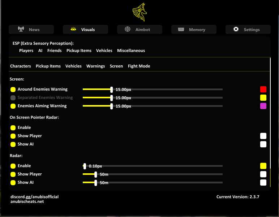Disable On Screen Pointer Radar Enable toggle
This screenshot has height=217, width=279.
[13, 128]
